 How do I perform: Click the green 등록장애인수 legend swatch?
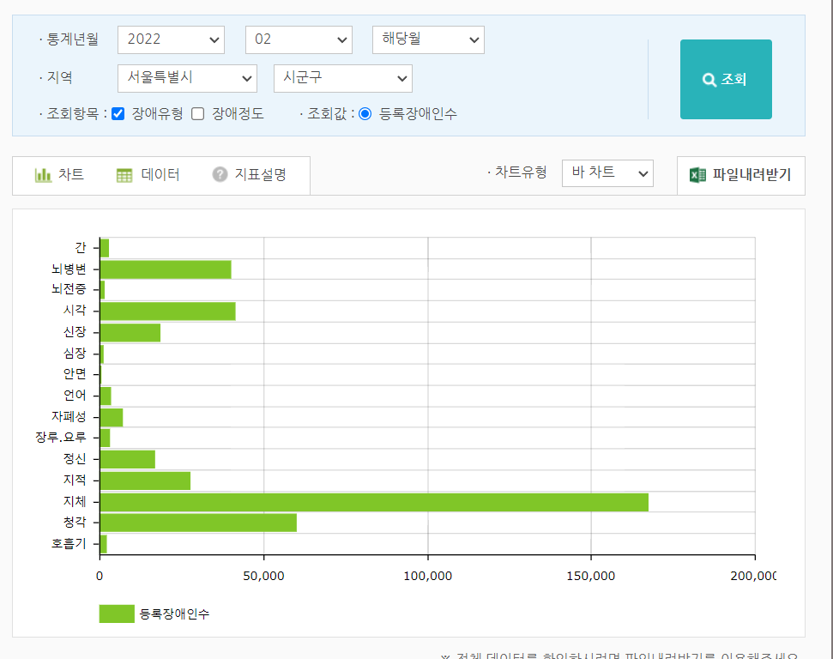117,614
